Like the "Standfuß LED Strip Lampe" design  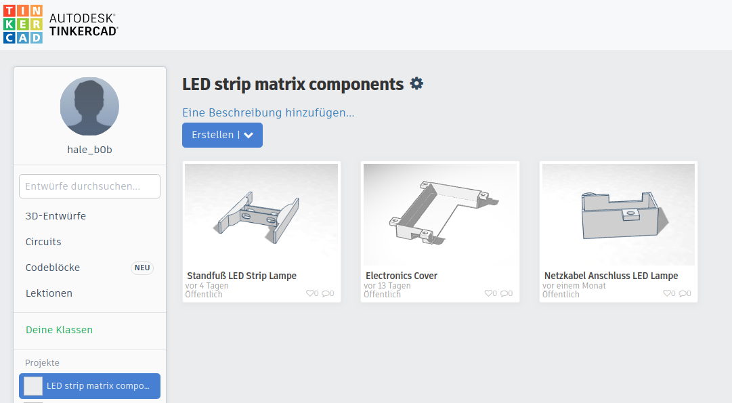(309, 293)
